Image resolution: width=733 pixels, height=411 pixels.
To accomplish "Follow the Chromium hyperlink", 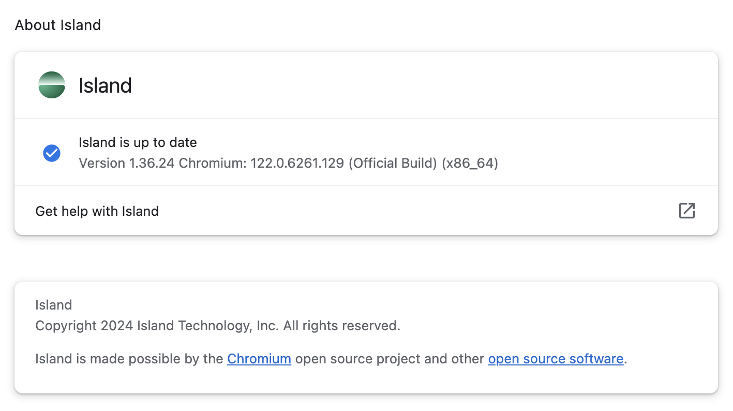I will pos(259,359).
